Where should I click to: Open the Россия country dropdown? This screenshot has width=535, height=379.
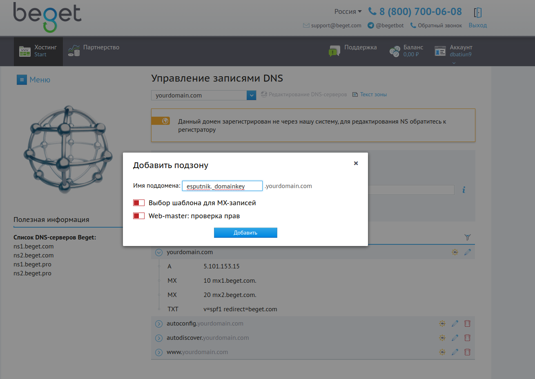click(x=348, y=11)
